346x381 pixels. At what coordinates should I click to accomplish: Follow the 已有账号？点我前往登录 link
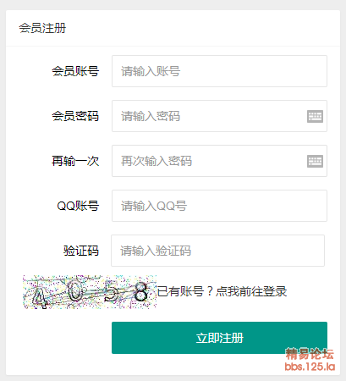tap(222, 291)
